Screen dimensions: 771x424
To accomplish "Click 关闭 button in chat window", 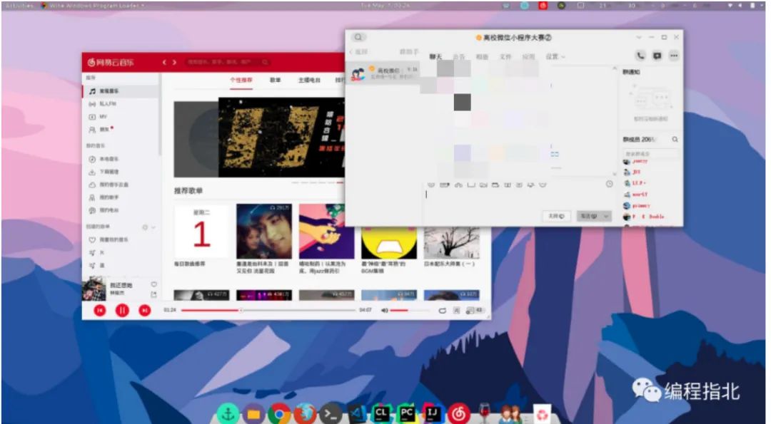I will click(x=556, y=216).
